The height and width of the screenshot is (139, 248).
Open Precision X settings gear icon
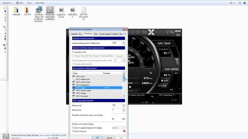pos(172,32)
